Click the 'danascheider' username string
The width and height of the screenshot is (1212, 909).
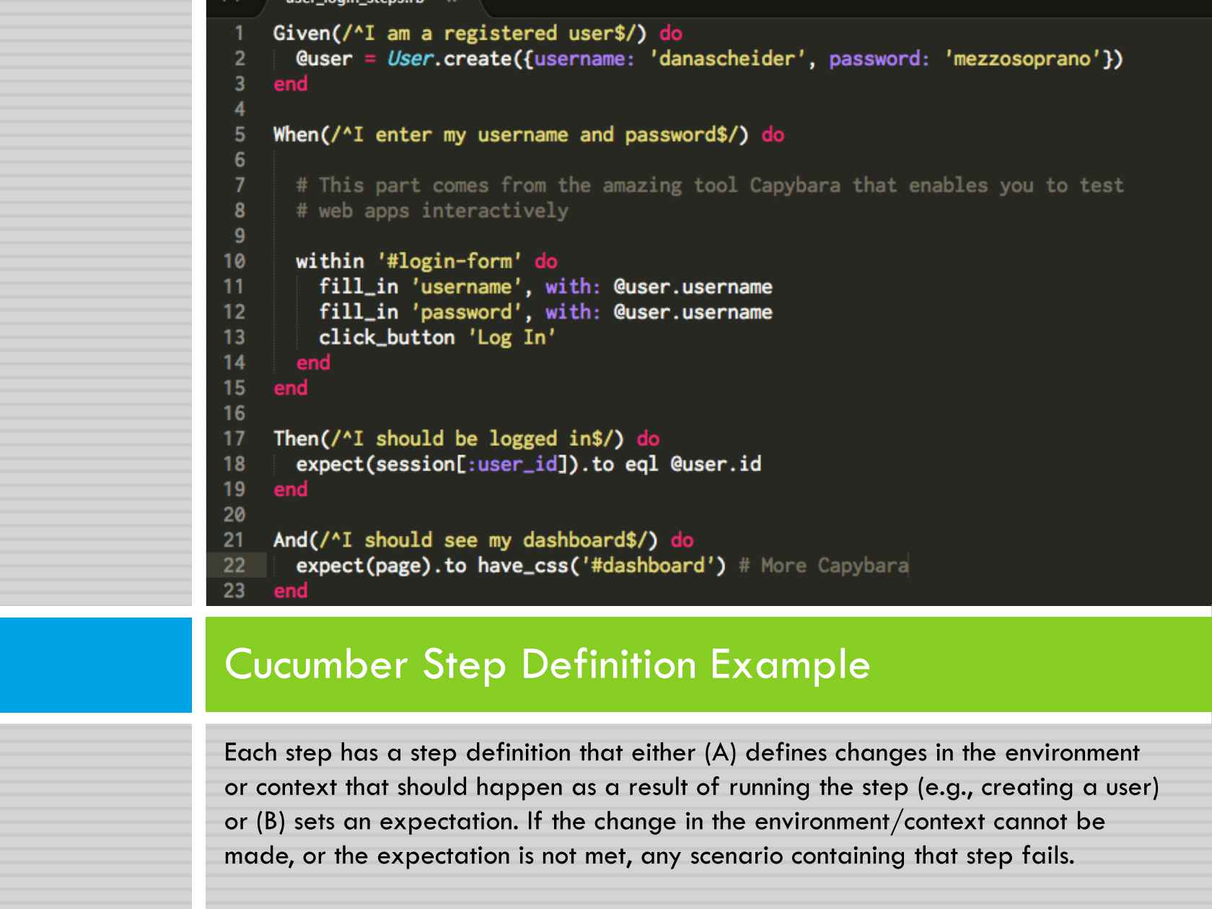tap(726, 58)
